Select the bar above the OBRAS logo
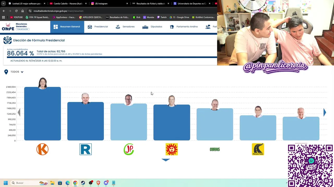This screenshot has height=187, width=334. [x=215, y=124]
